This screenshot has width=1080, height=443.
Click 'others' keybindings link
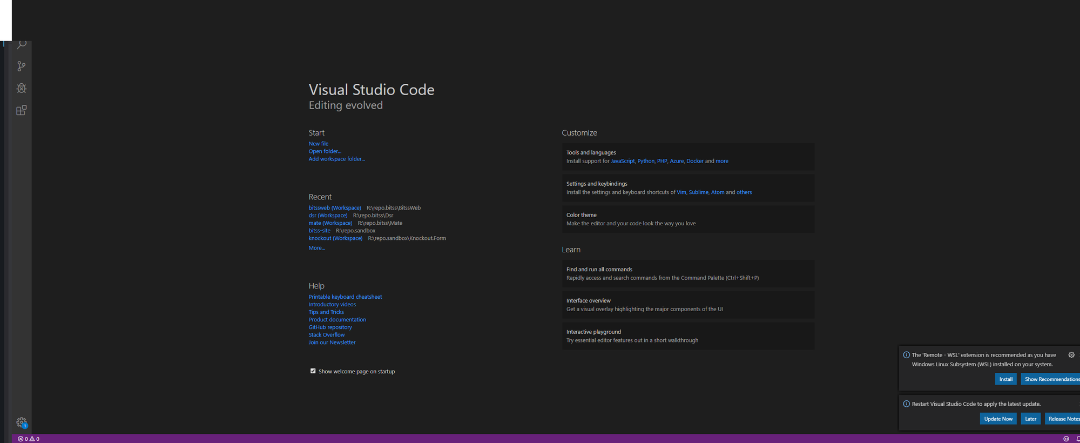click(x=744, y=192)
